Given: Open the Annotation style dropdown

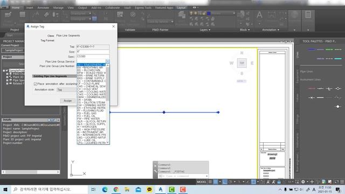Looking at the screenshot, I should tap(67, 90).
